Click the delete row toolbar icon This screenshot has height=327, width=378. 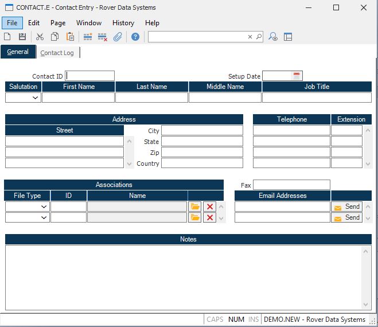pyautogui.click(x=103, y=37)
